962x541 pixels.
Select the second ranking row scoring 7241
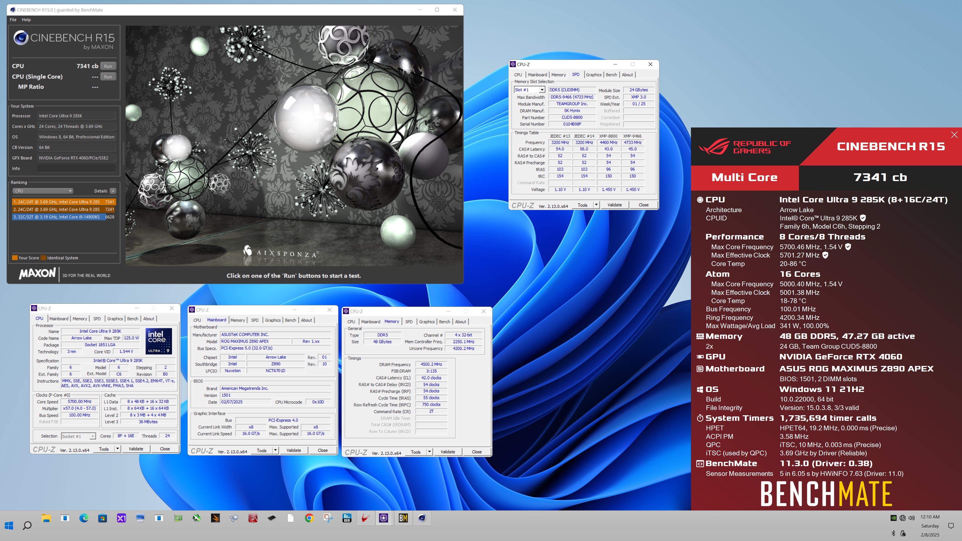click(x=64, y=209)
